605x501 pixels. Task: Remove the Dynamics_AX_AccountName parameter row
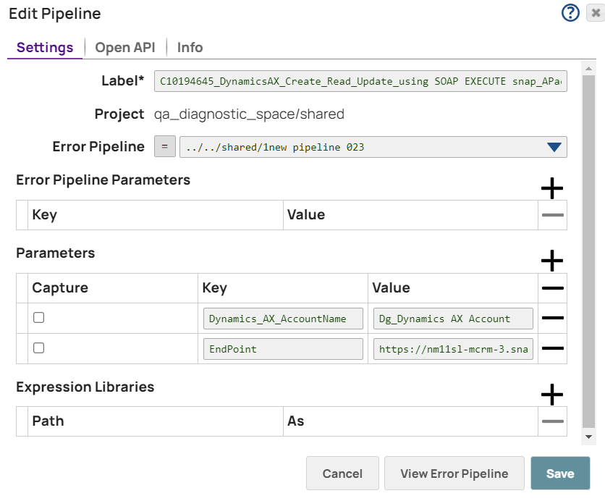[x=551, y=318]
